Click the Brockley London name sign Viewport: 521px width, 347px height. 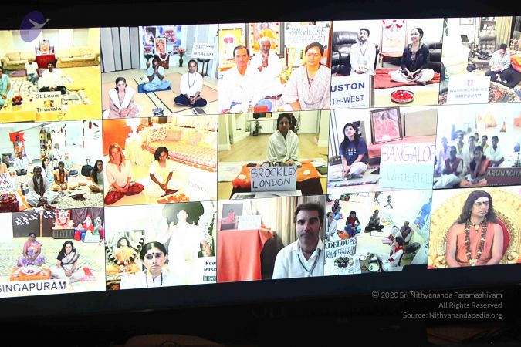pyautogui.click(x=273, y=178)
